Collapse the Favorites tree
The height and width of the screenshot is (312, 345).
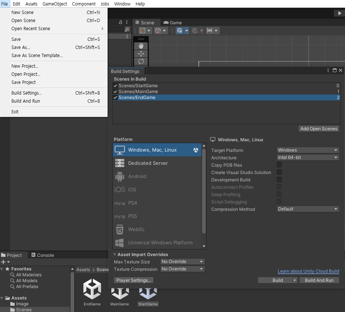click(x=2, y=269)
